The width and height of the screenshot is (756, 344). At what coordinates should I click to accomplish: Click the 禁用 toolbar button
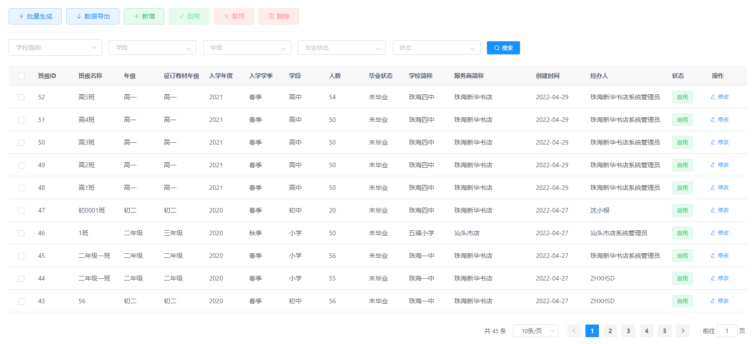(234, 16)
